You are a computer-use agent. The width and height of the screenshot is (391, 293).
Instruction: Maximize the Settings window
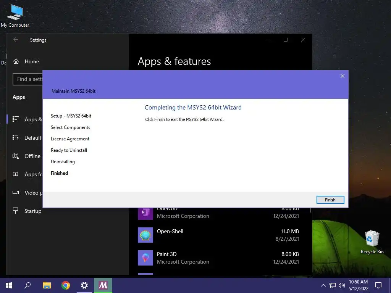tap(286, 40)
